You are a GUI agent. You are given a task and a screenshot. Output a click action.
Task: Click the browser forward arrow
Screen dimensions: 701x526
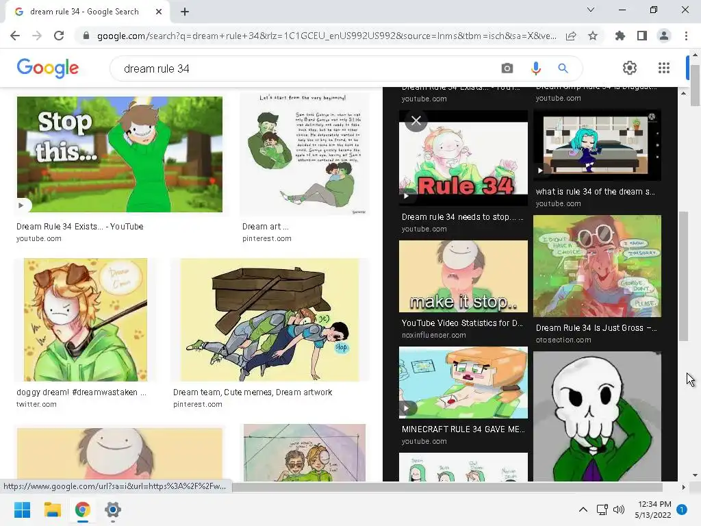pos(37,36)
